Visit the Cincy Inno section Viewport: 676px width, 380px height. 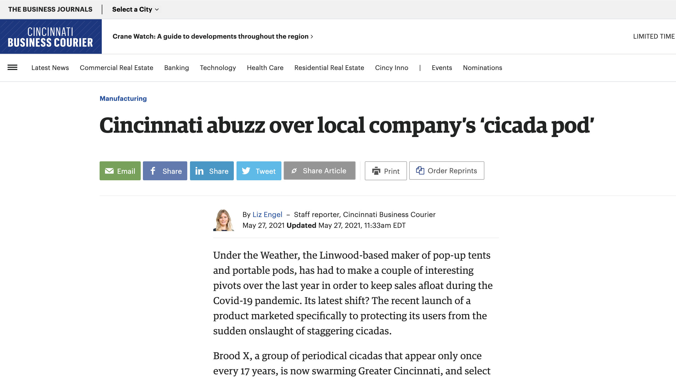(x=392, y=68)
